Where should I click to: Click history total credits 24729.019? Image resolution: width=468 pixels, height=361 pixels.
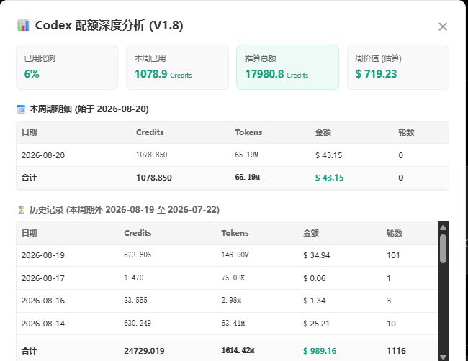point(144,351)
